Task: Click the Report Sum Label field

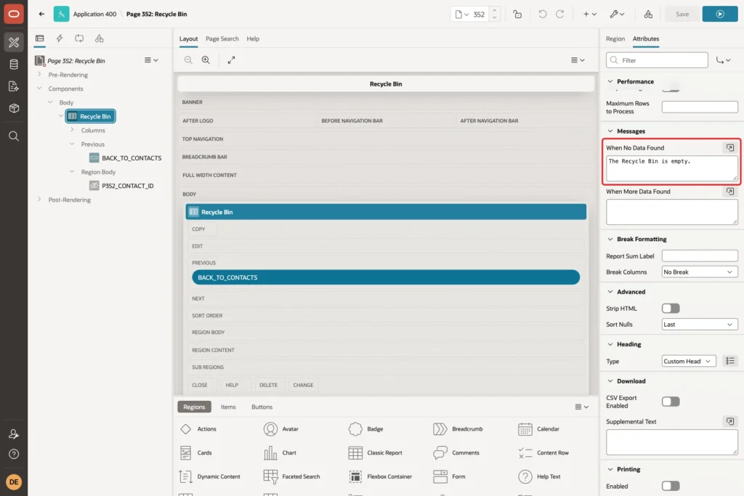Action: pyautogui.click(x=700, y=256)
